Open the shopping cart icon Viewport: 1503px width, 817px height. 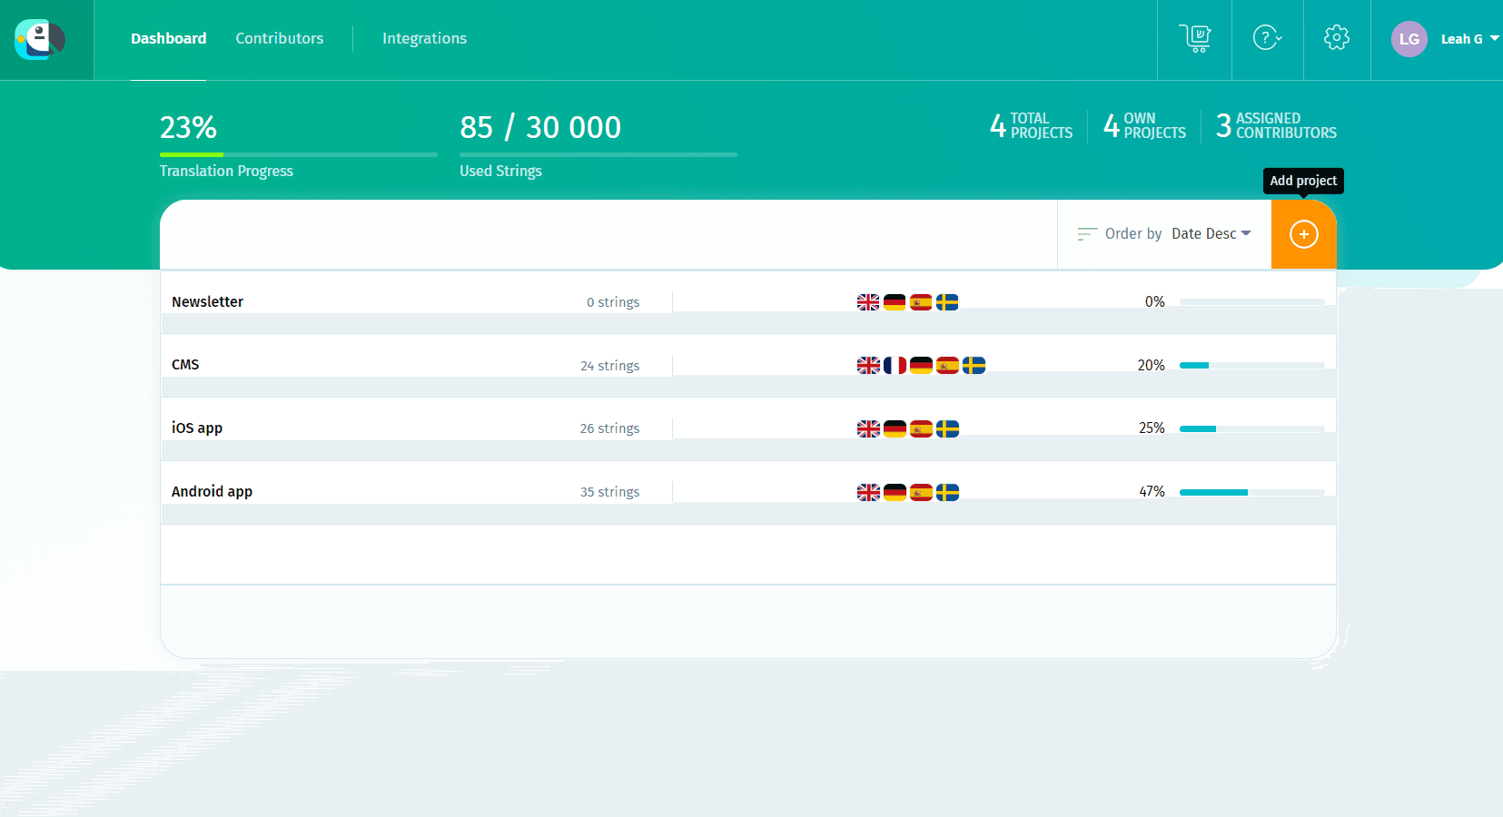point(1195,38)
